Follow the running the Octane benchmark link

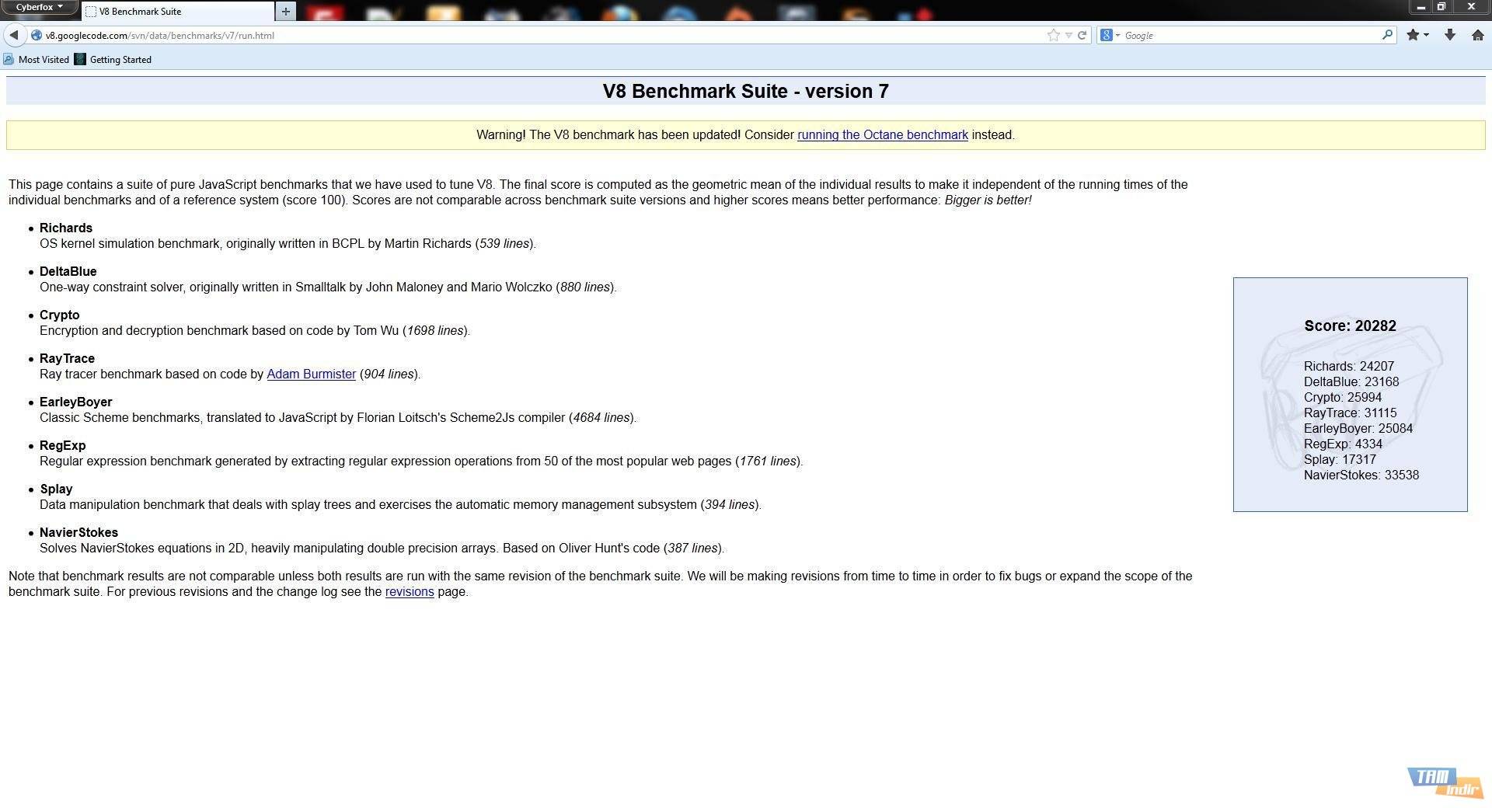pos(882,135)
